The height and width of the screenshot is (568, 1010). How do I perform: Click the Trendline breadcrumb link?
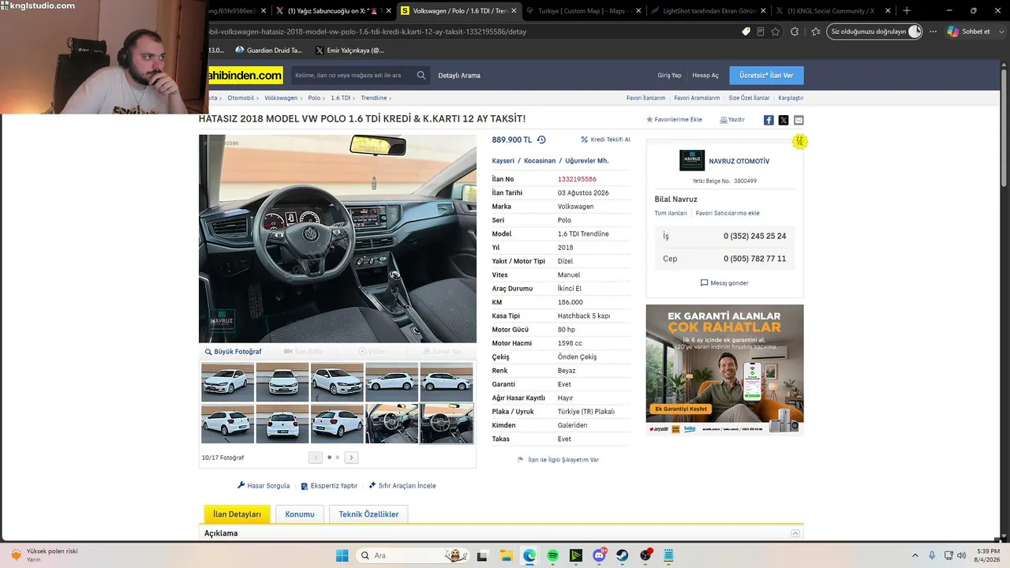click(374, 98)
